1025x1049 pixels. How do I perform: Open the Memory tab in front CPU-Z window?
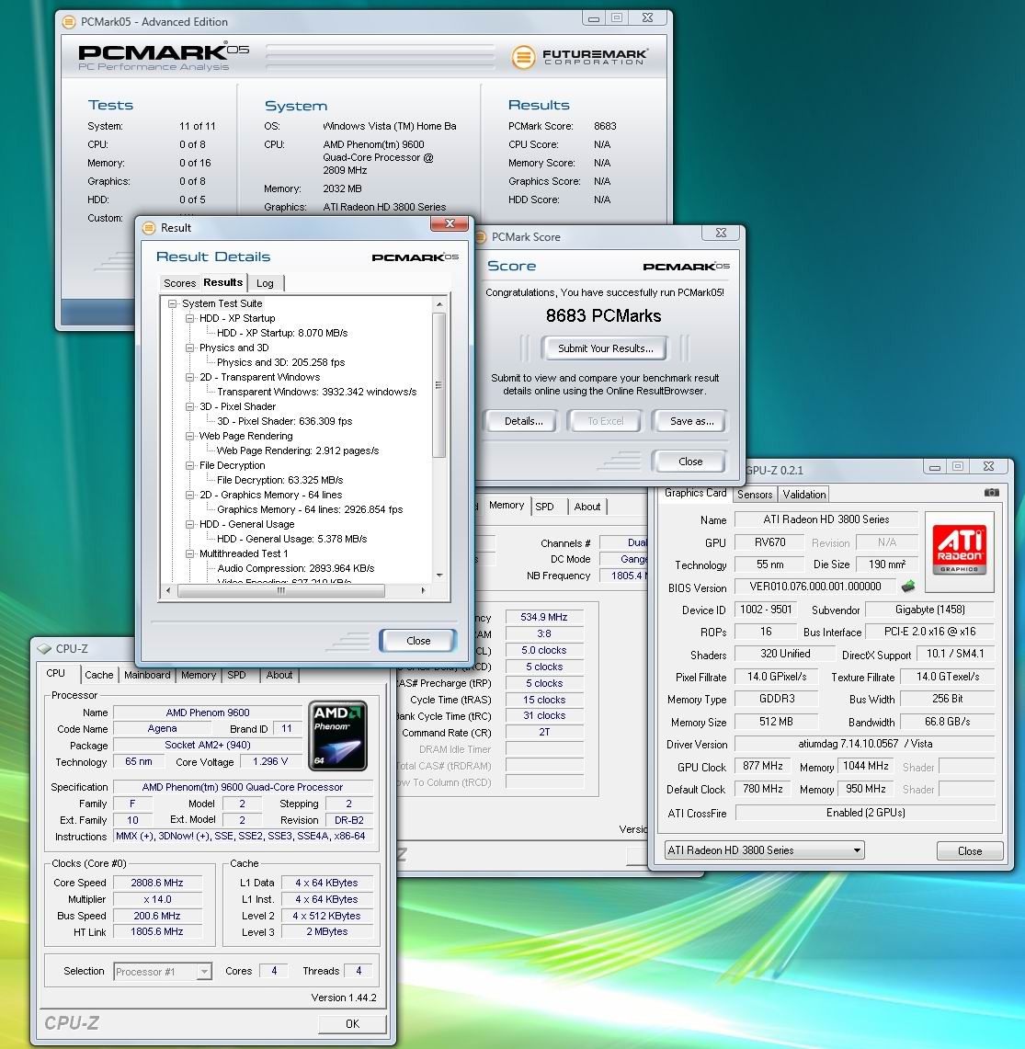[199, 675]
